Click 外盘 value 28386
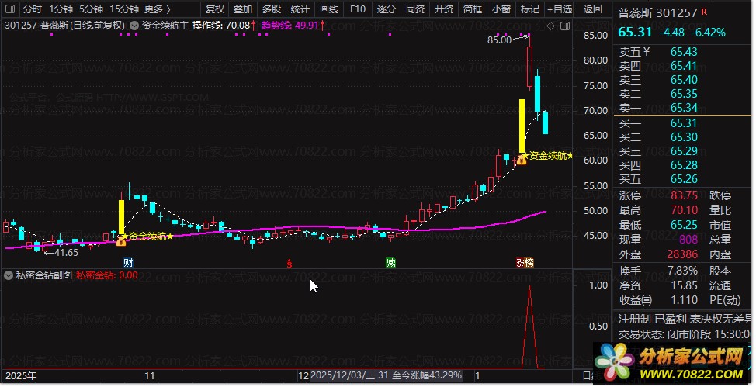The image size is (756, 387). (x=682, y=254)
